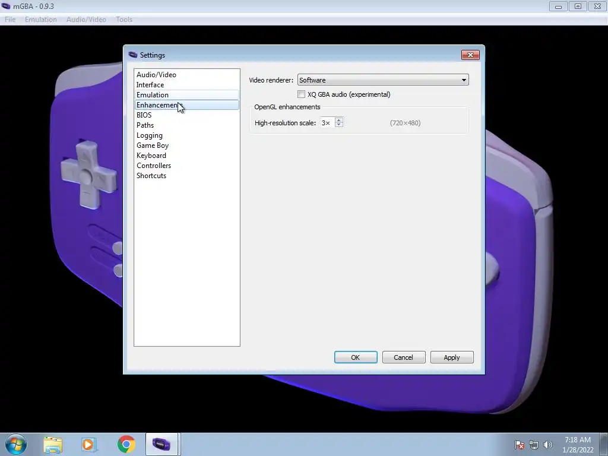The width and height of the screenshot is (608, 456).
Task: Select Shortcuts settings category
Action: point(187,175)
